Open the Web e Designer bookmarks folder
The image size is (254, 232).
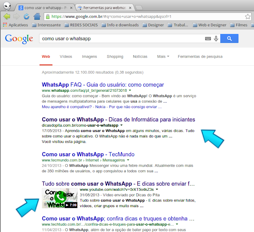click(x=209, y=25)
